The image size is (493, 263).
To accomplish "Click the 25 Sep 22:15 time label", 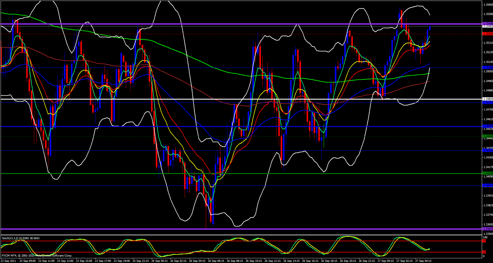I will 141,261.
